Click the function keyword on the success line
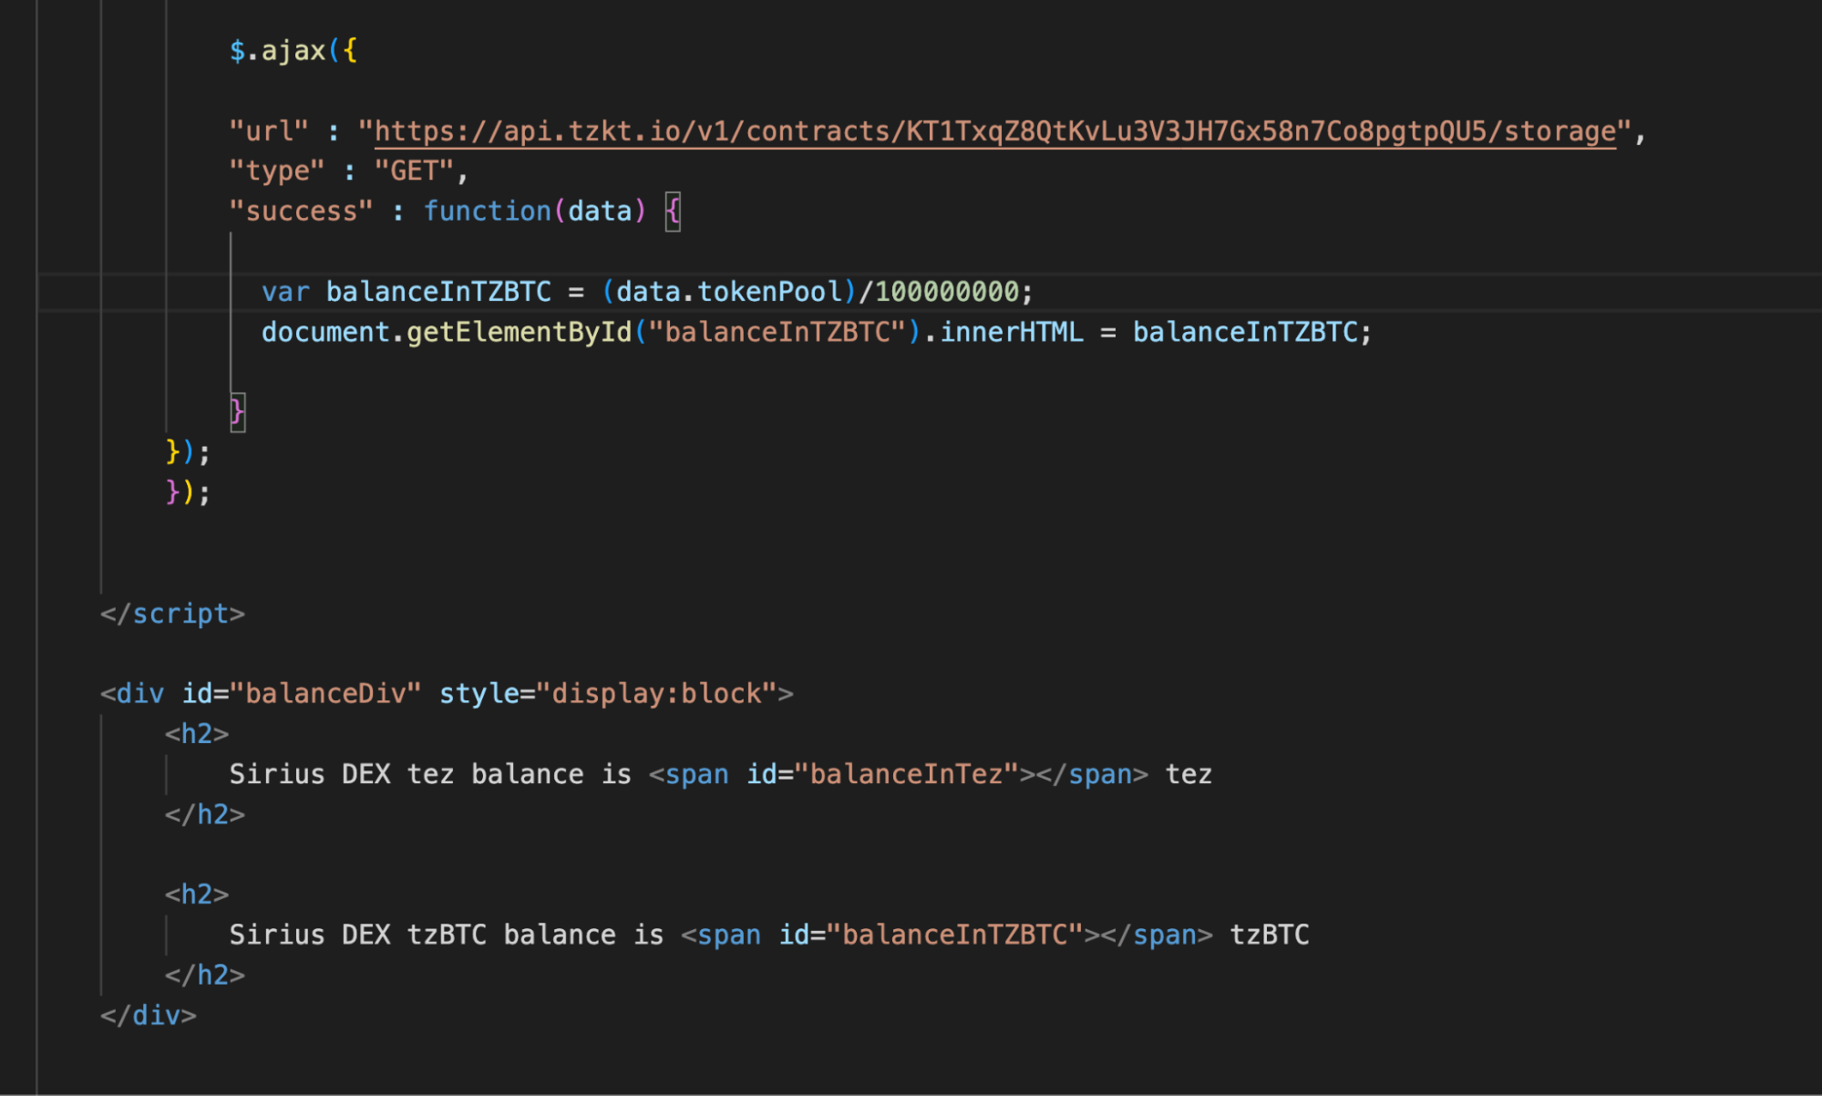This screenshot has height=1096, width=1822. (487, 212)
